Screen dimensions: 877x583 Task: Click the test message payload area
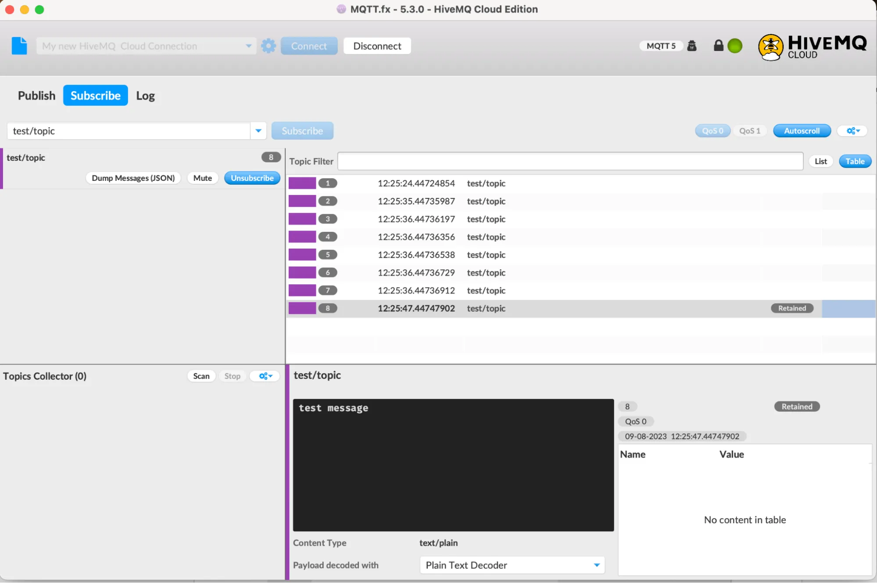pyautogui.click(x=453, y=465)
